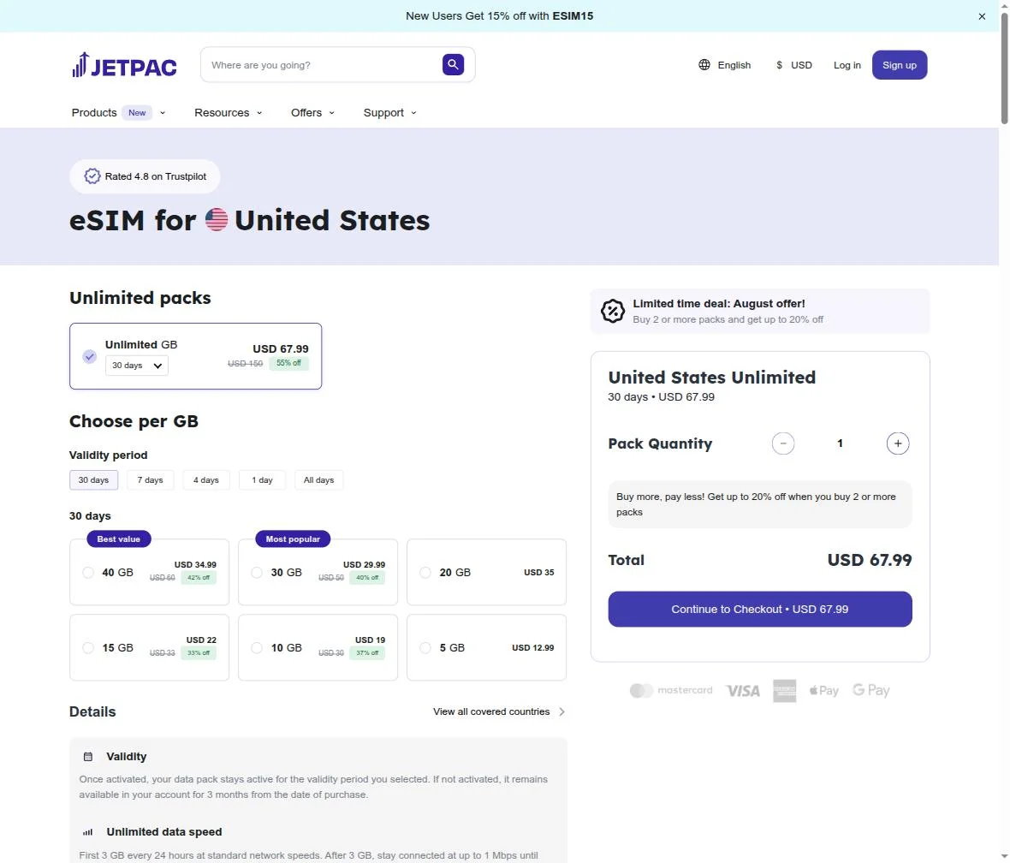Click the United States Unlimited heading
The height and width of the screenshot is (863, 1010).
712,377
